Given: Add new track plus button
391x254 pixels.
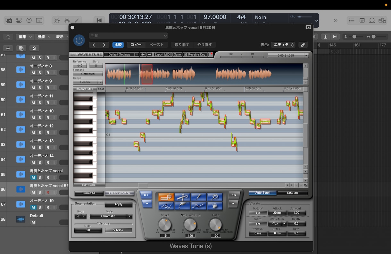Looking at the screenshot, I should [8, 48].
